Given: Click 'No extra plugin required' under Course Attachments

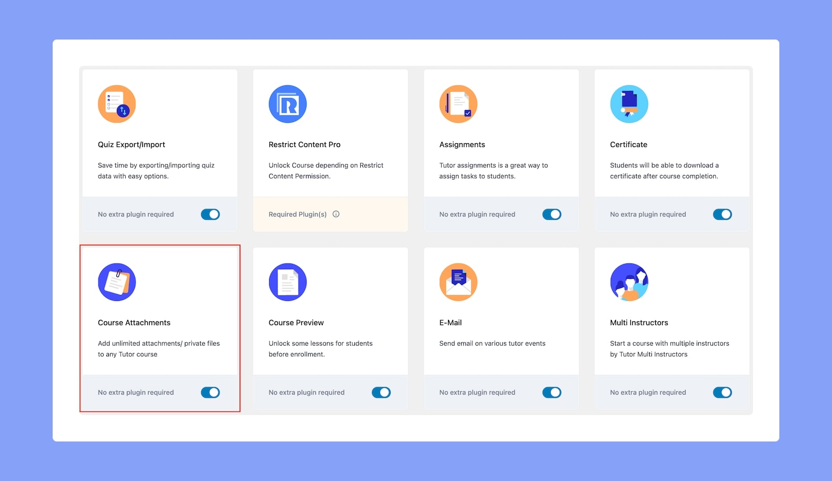Looking at the screenshot, I should coord(136,392).
